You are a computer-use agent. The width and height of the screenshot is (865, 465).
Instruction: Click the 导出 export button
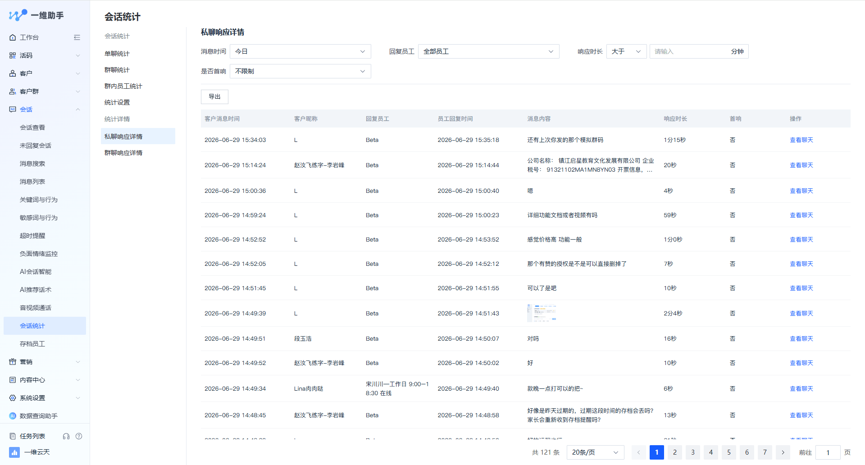click(214, 97)
